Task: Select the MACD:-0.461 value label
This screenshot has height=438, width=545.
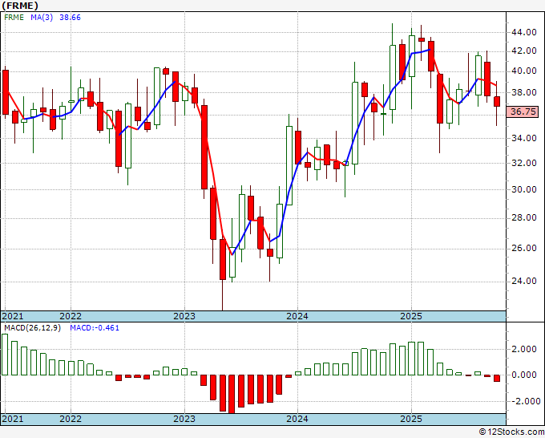Action: tap(95, 328)
